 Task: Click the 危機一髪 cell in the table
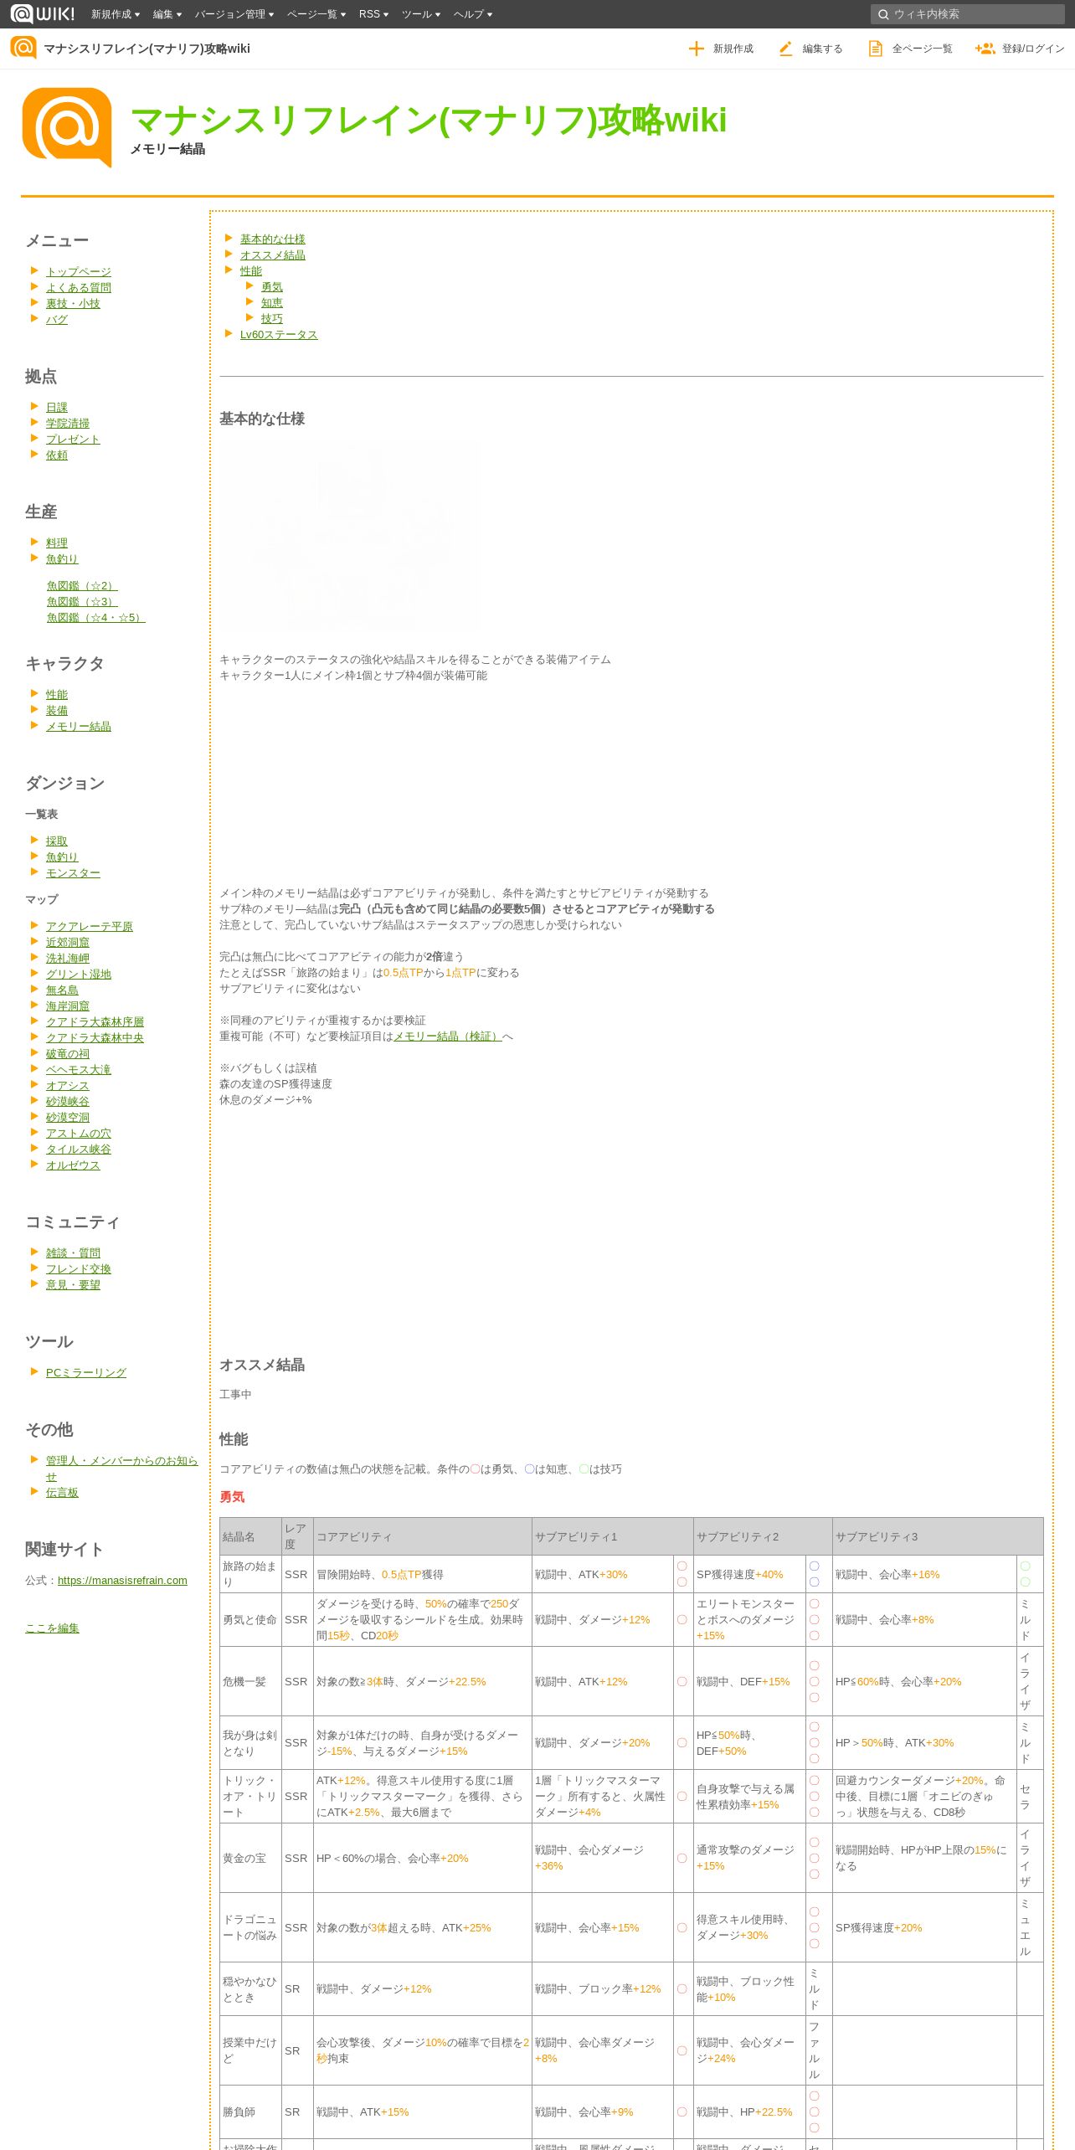tap(251, 1682)
